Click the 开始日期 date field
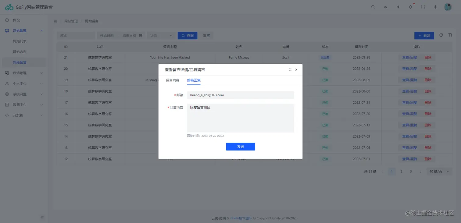 tap(107, 36)
